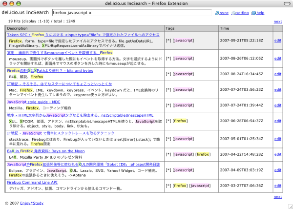Click the firefox tag in the 2007-04-22 row
293x209 pixels.
tap(203, 155)
